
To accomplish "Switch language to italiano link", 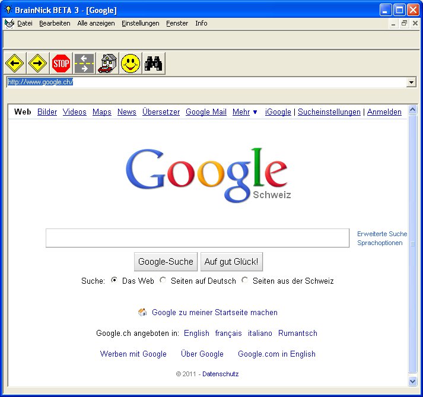I will pyautogui.click(x=260, y=333).
